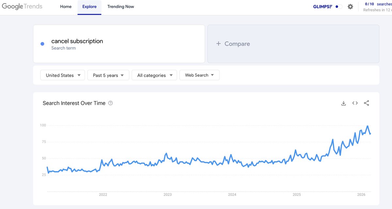Viewport: 392px width, 209px height.
Task: Open the All categories dropdown
Action: click(x=154, y=75)
